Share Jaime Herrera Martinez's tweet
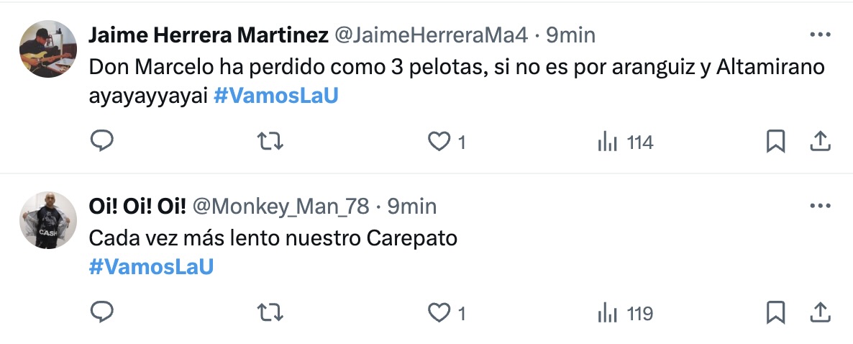The height and width of the screenshot is (344, 853). click(x=820, y=142)
